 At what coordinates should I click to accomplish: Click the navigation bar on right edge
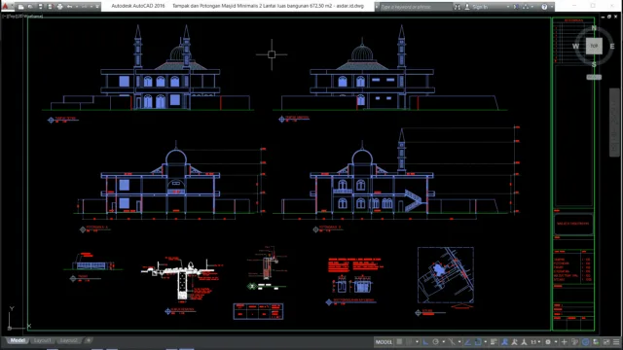[614, 122]
